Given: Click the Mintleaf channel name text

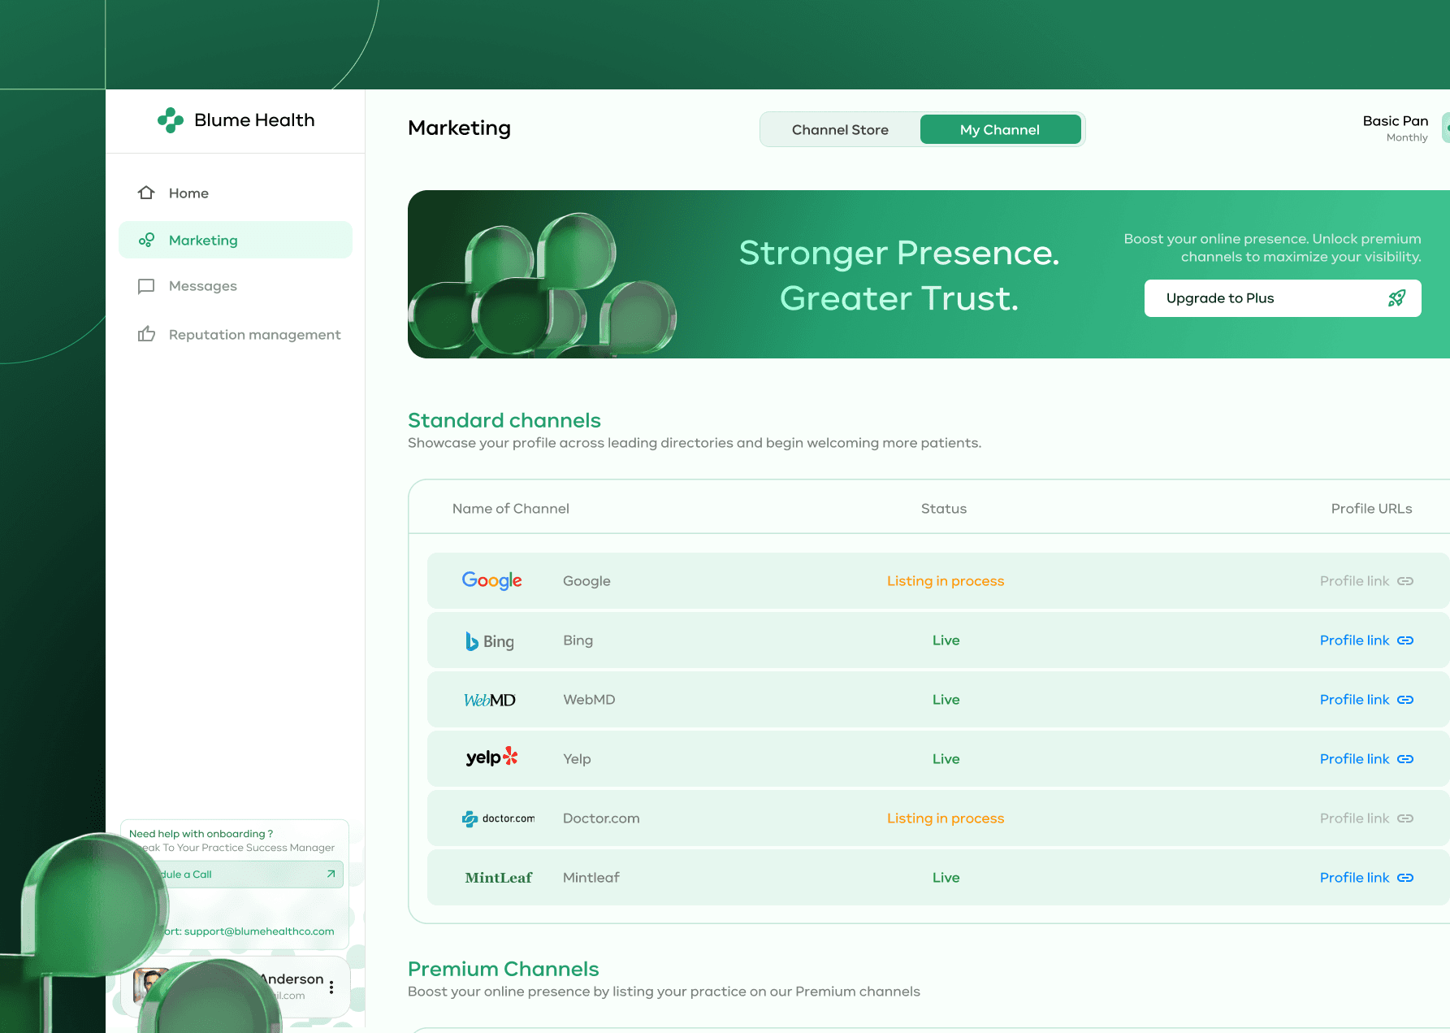Looking at the screenshot, I should point(591,878).
